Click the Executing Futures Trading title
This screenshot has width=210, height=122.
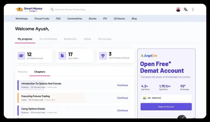click(x=36, y=96)
